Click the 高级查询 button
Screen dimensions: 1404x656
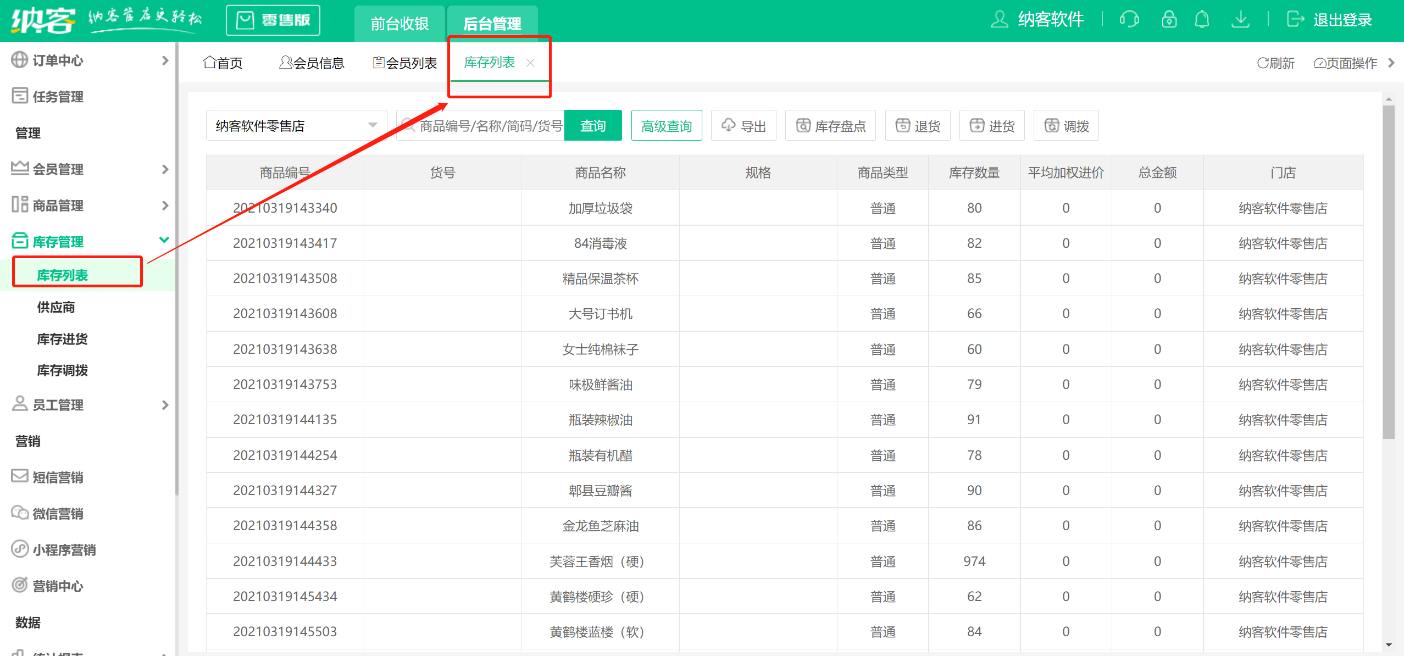666,126
